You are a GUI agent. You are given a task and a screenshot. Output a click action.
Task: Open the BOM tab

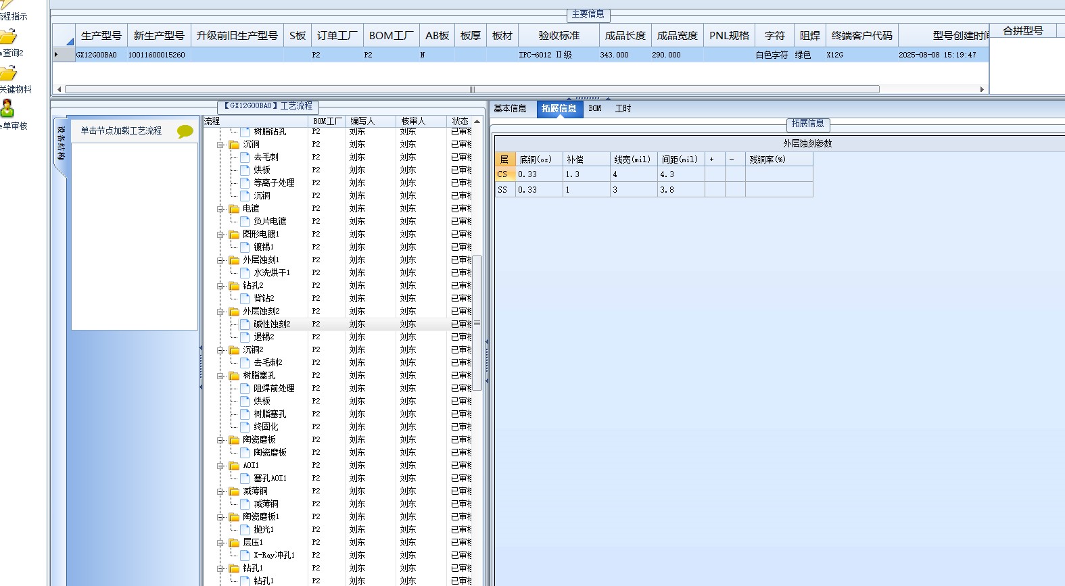pos(595,109)
